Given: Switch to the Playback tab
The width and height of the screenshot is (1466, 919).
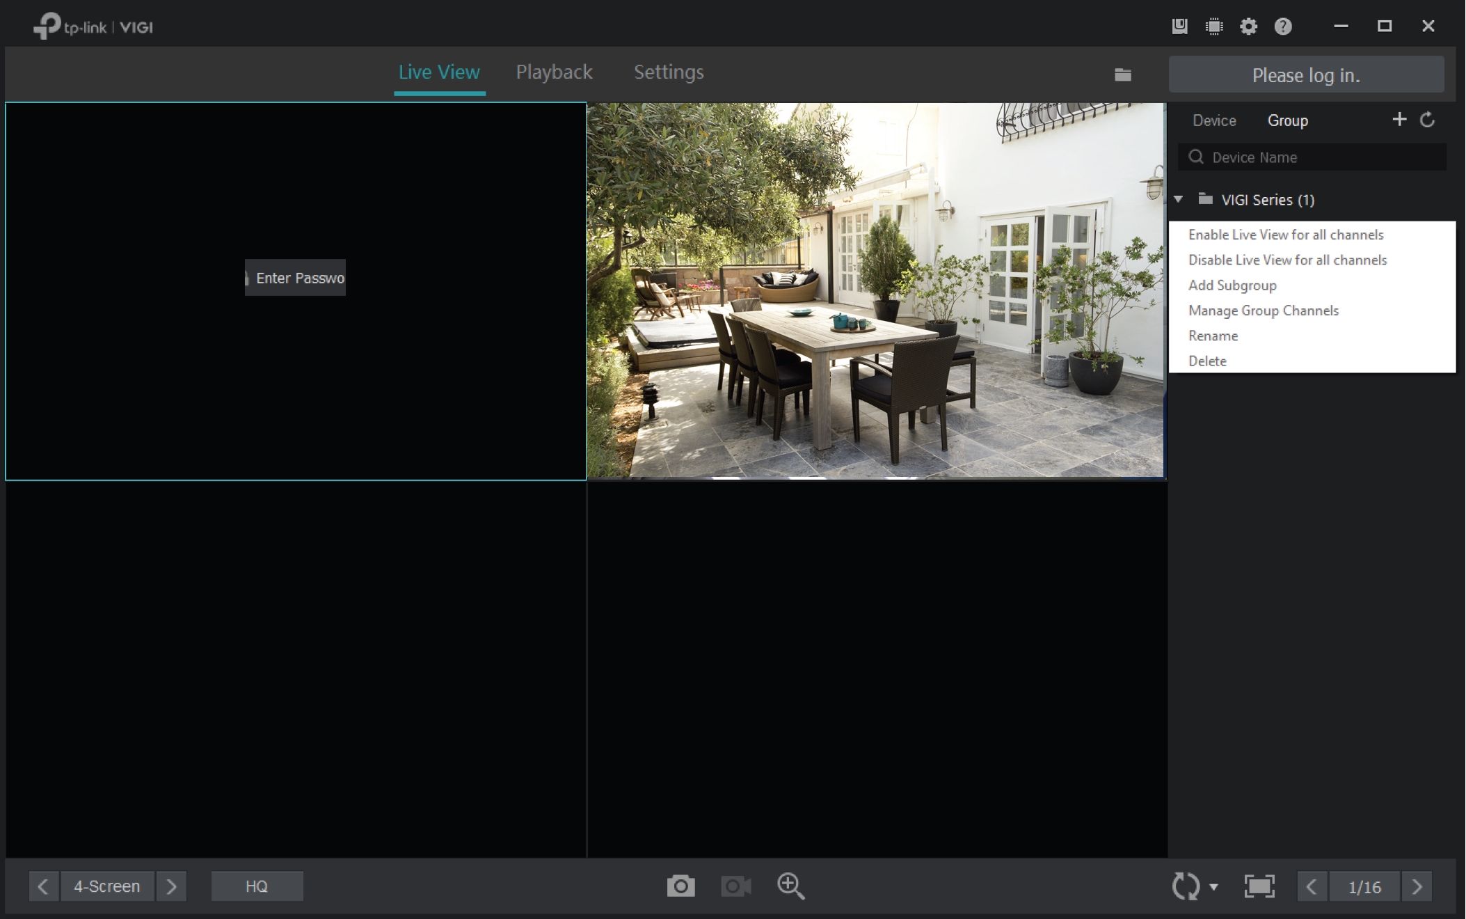Looking at the screenshot, I should click(554, 72).
